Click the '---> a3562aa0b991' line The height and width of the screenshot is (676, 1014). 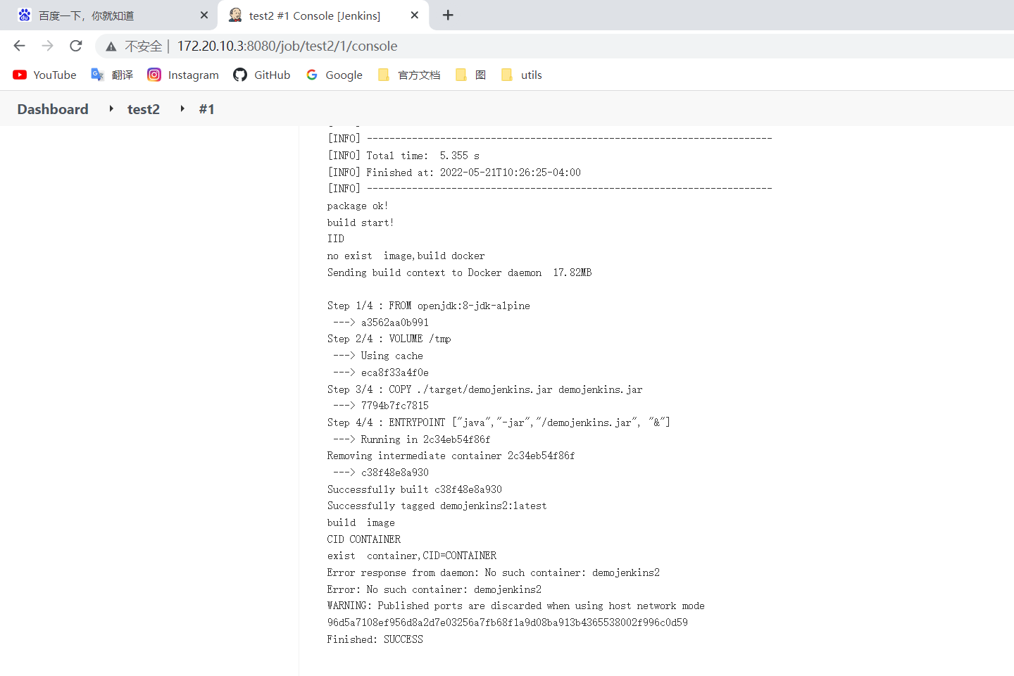coord(381,323)
